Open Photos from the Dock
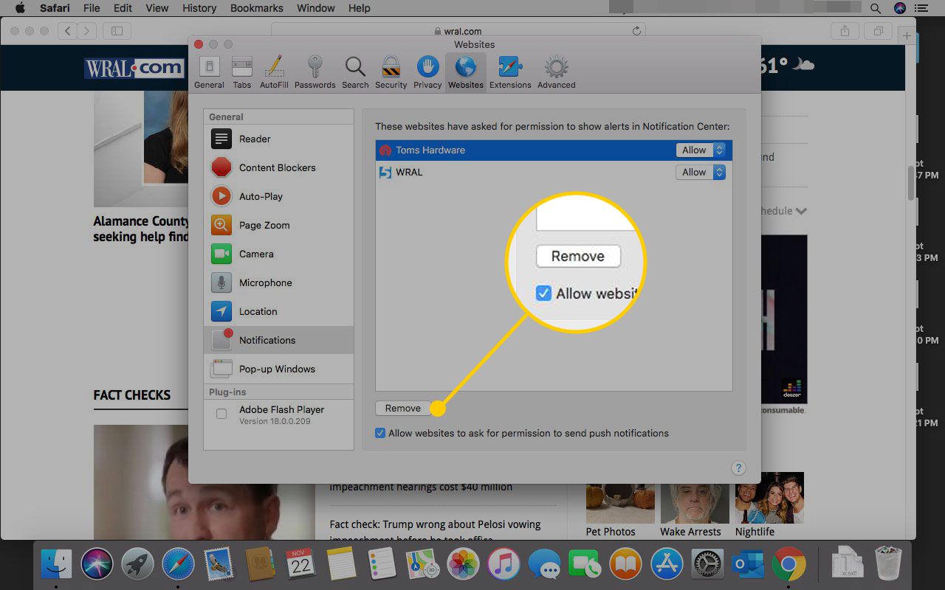The image size is (945, 590). tap(463, 565)
